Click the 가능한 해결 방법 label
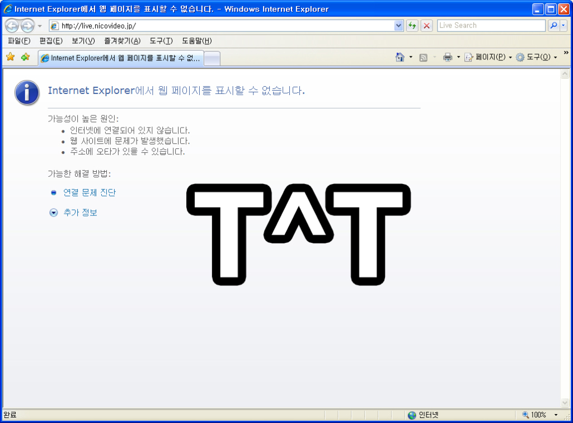Image resolution: width=573 pixels, height=423 pixels. click(x=79, y=173)
